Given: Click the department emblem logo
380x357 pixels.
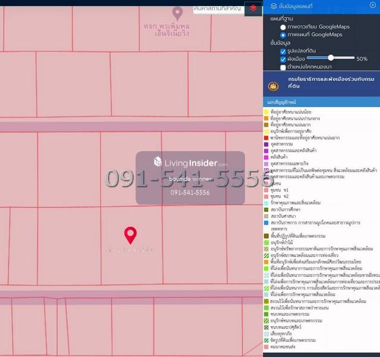Looking at the screenshot, I should [x=273, y=87].
